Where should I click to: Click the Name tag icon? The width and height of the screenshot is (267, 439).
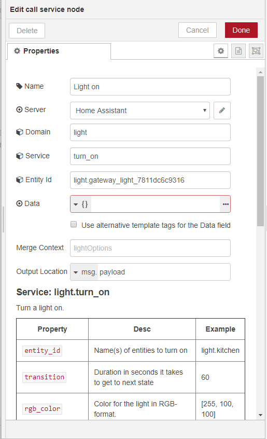(x=19, y=86)
